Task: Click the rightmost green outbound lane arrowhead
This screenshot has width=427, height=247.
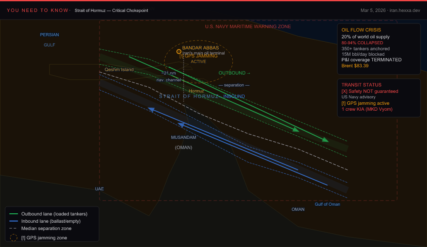Action: click(325, 140)
